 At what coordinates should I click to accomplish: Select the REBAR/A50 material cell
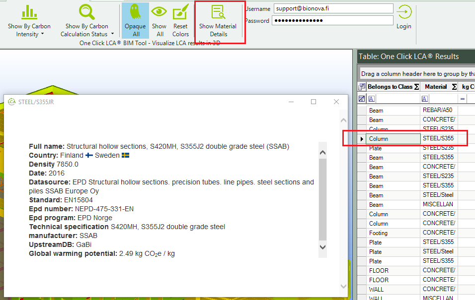[439, 110]
